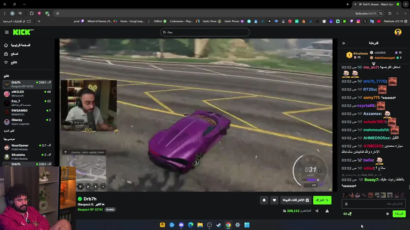
Task: Open Discord from the taskbar
Action: (181, 225)
